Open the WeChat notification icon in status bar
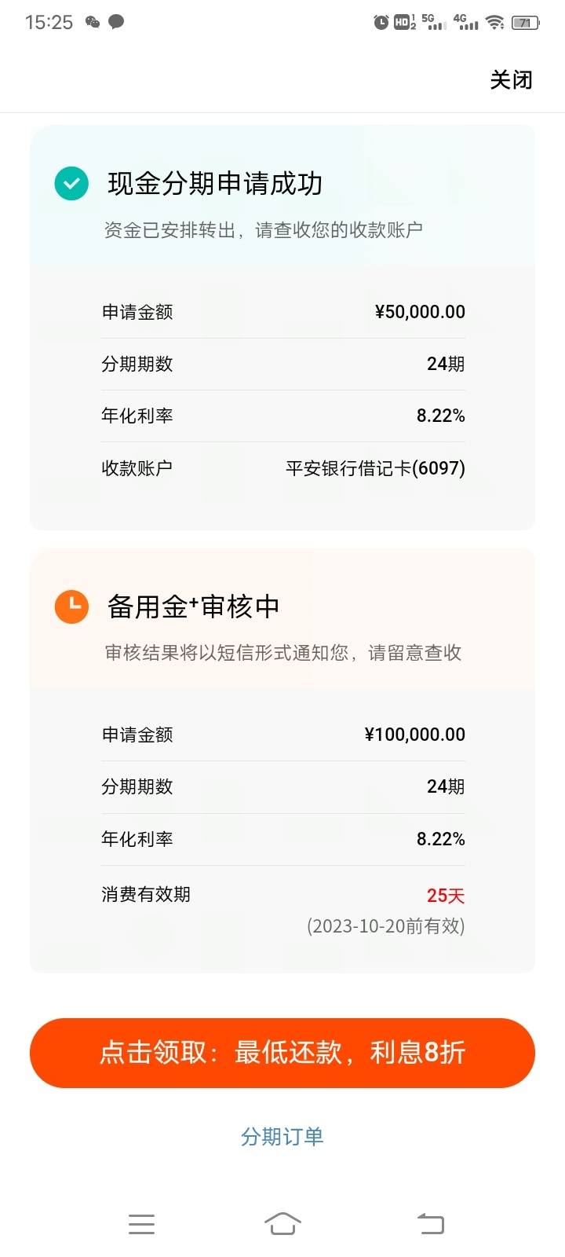Screen dimensions: 565x1257 [93, 22]
